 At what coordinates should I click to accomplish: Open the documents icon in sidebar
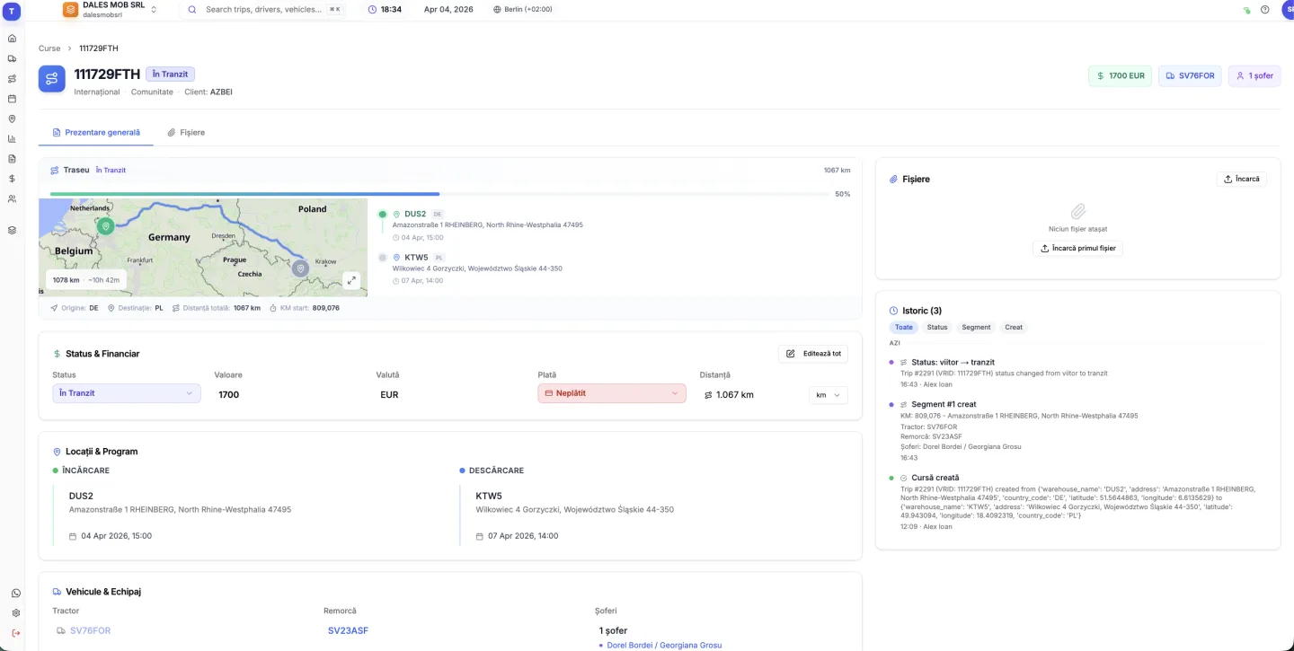tap(12, 159)
